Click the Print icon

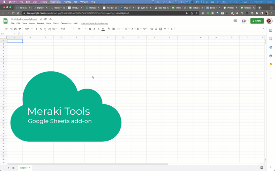click(x=15, y=29)
